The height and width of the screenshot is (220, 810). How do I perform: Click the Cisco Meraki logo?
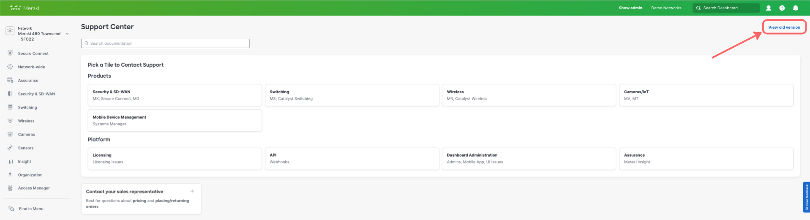point(25,8)
